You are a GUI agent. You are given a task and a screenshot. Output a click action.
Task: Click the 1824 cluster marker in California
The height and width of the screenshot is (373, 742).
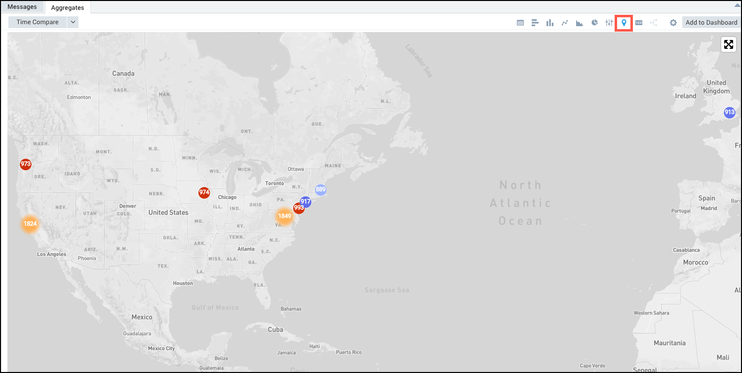point(30,224)
